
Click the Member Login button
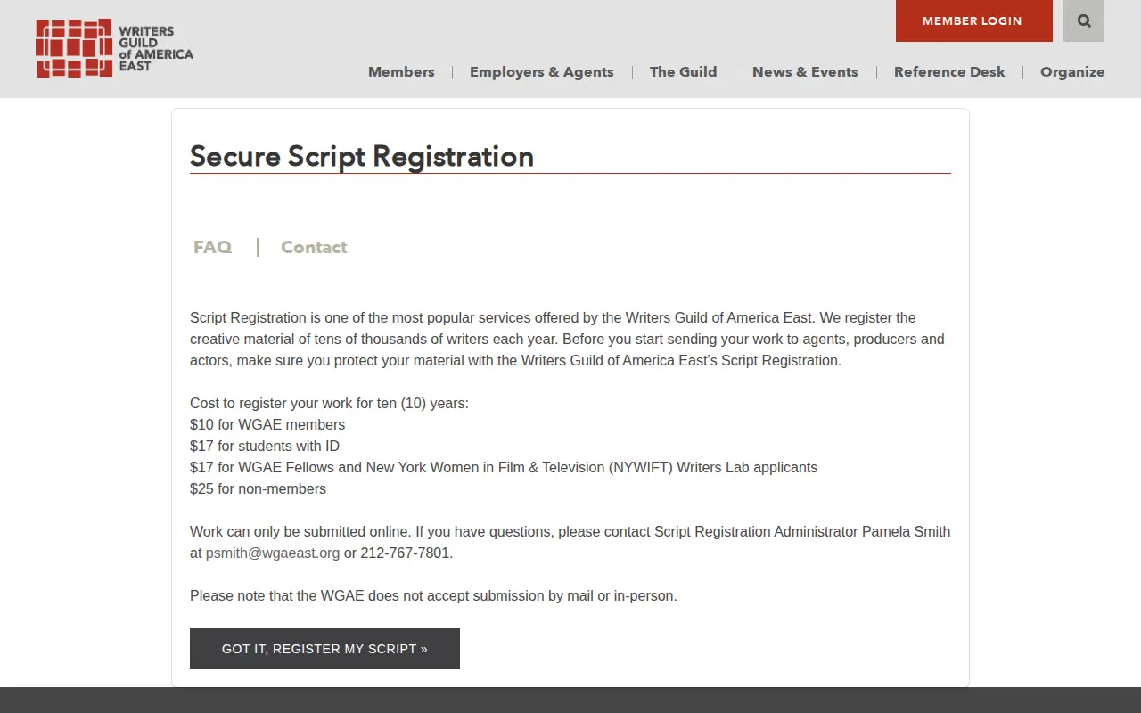(x=973, y=20)
